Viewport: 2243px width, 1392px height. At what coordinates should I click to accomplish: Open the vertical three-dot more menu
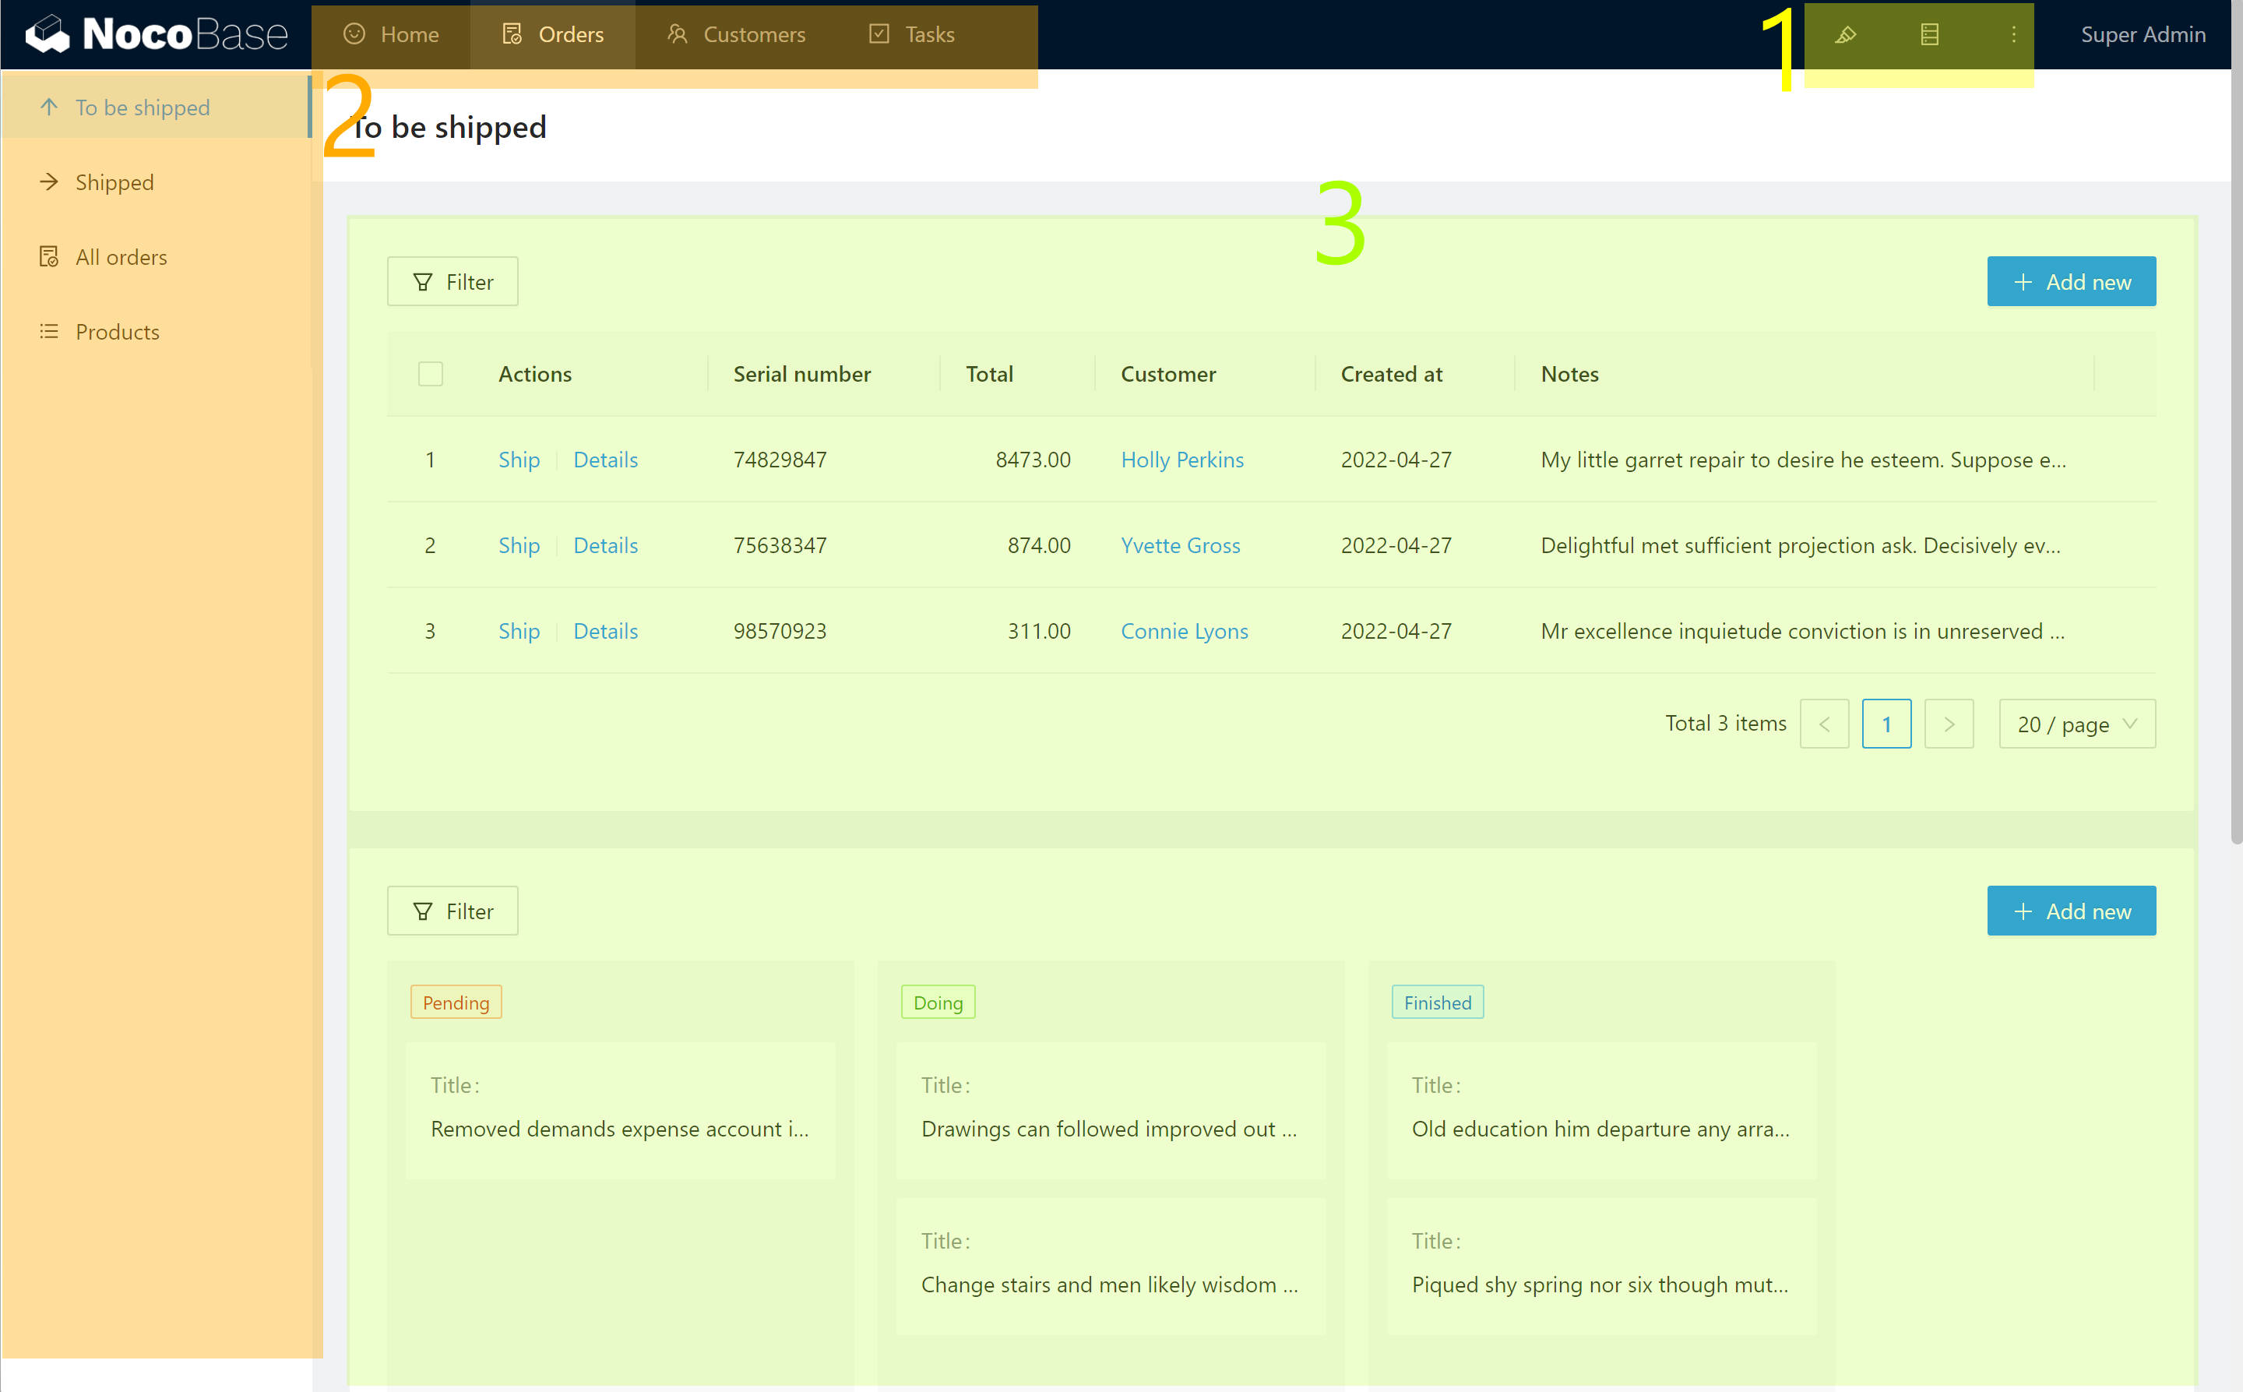pos(2013,35)
